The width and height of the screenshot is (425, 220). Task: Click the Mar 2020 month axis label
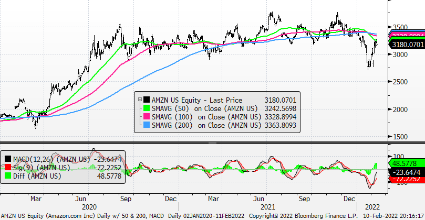coord(36,199)
